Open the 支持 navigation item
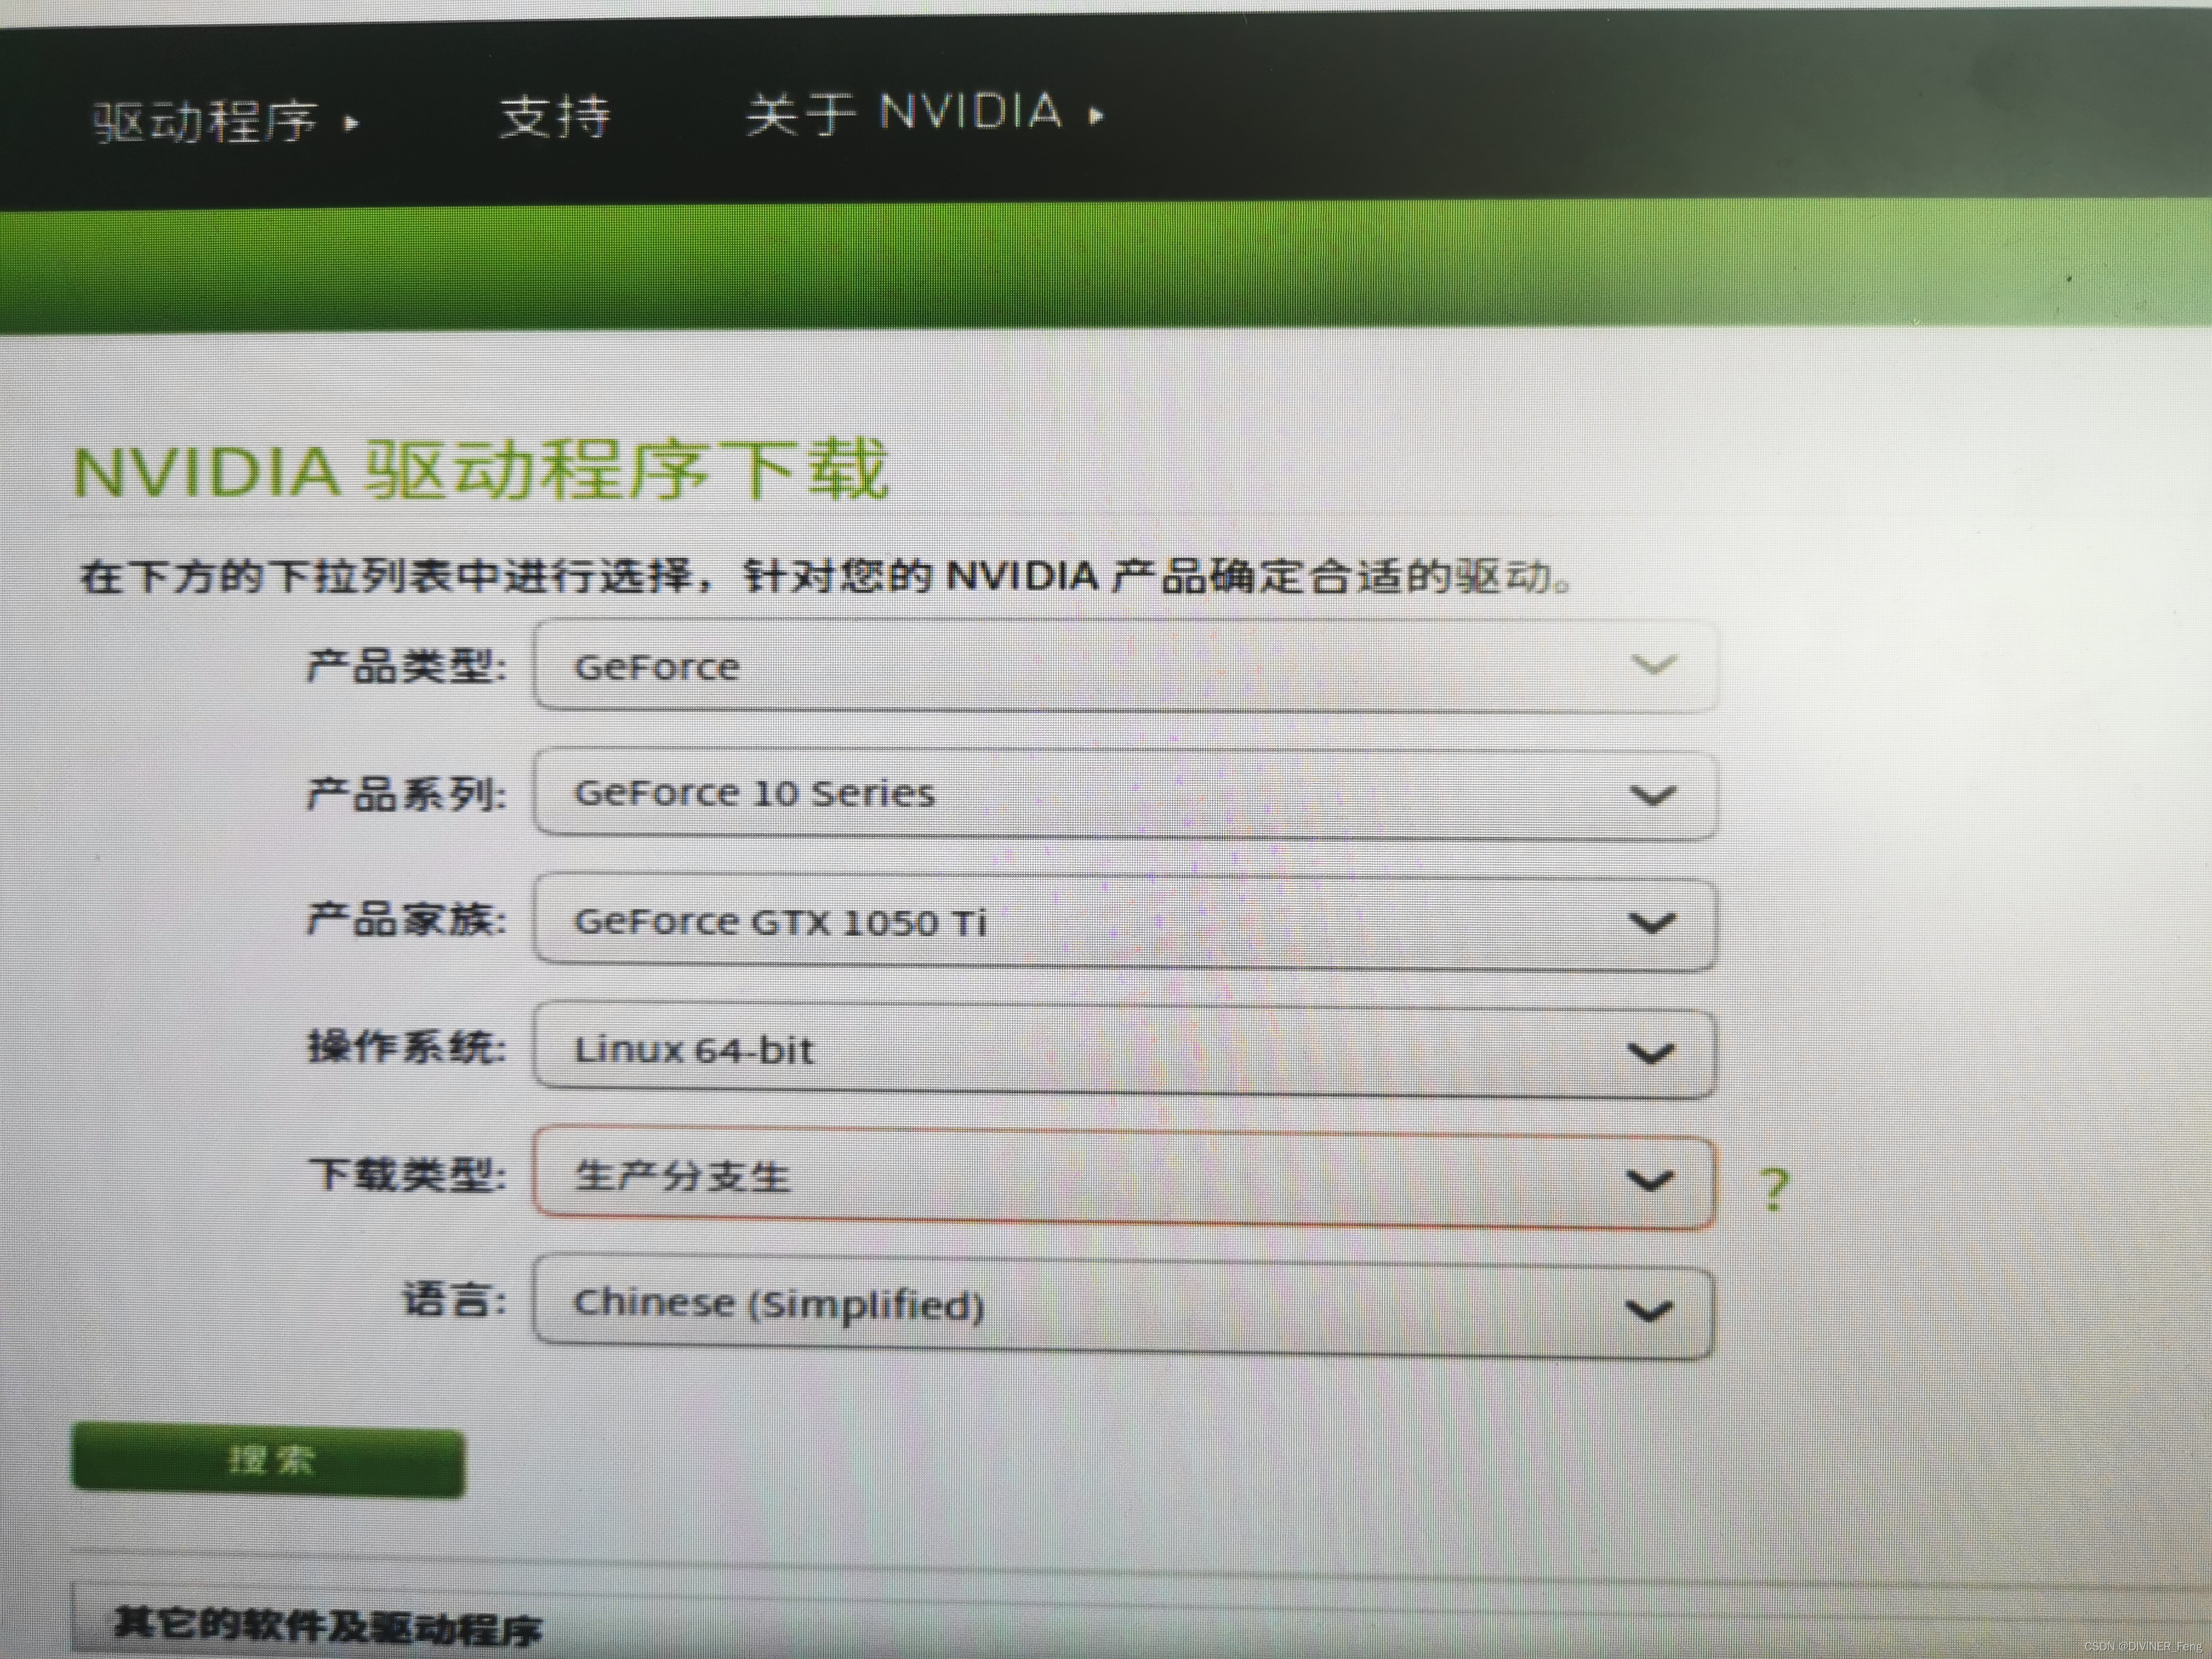This screenshot has height=1659, width=2212. tap(555, 117)
